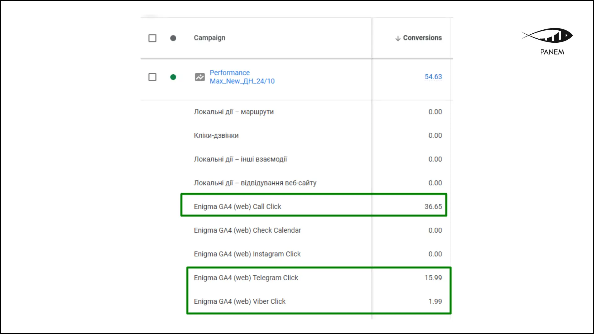Click the green enabled status dot
This screenshot has width=594, height=334.
click(x=173, y=77)
